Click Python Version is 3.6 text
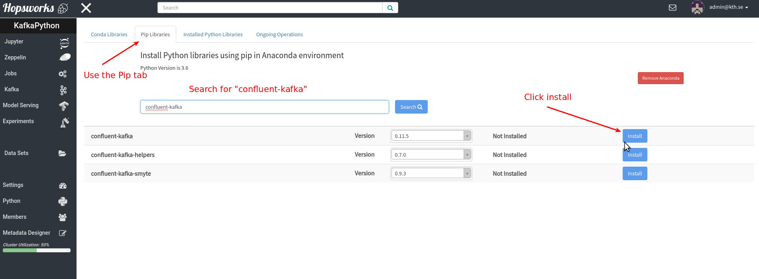Image resolution: width=759 pixels, height=279 pixels. [x=164, y=68]
